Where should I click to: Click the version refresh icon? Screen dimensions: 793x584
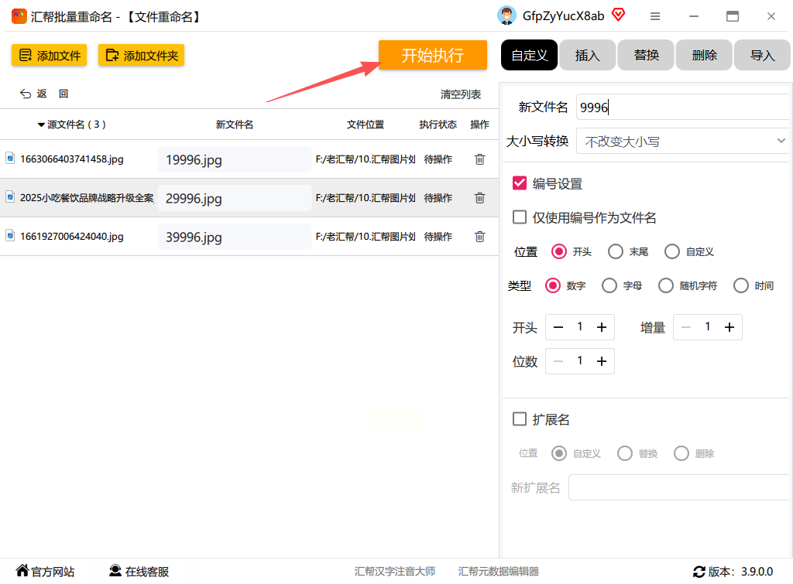(699, 572)
